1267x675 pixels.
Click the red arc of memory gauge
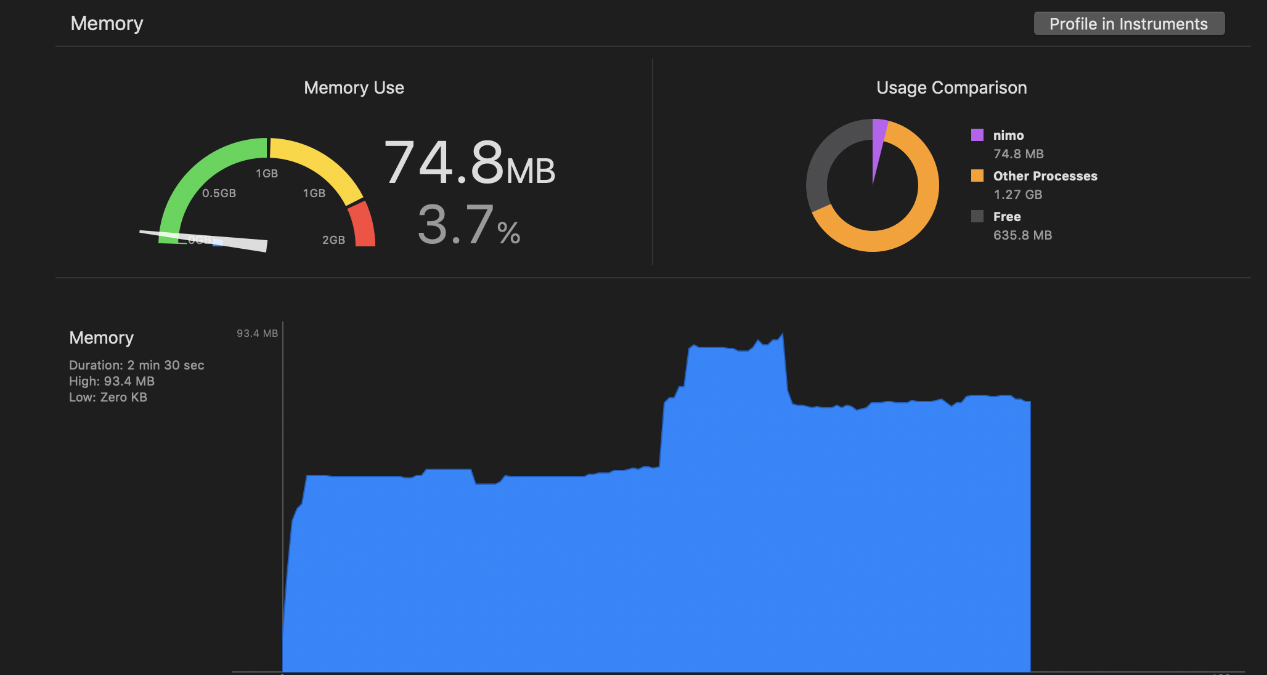coord(362,227)
